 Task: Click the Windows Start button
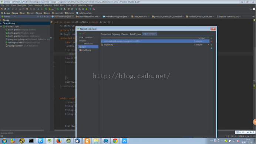(x=4, y=141)
